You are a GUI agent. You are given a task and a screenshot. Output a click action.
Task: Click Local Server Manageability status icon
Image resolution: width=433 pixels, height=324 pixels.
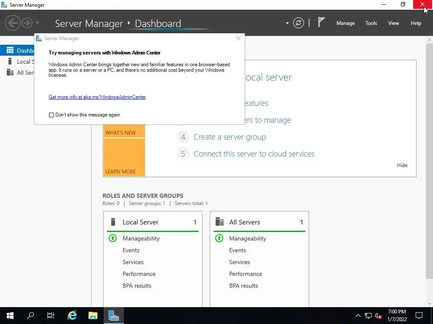coord(112,238)
